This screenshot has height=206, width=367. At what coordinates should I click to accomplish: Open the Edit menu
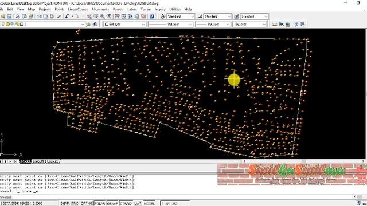pyautogui.click(x=10, y=9)
